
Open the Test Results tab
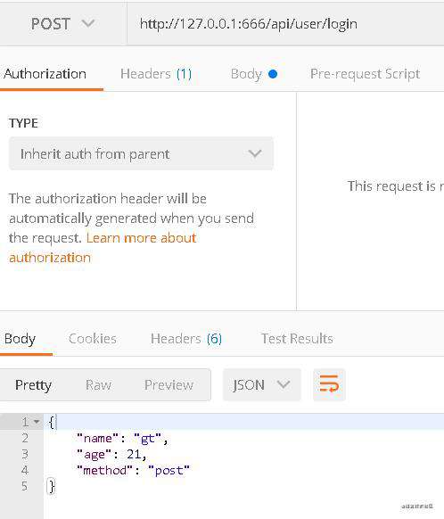[x=297, y=339]
